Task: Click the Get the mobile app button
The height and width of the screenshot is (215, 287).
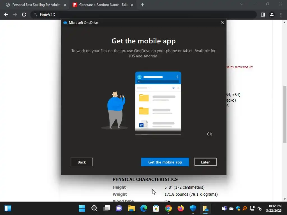Action: click(165, 162)
